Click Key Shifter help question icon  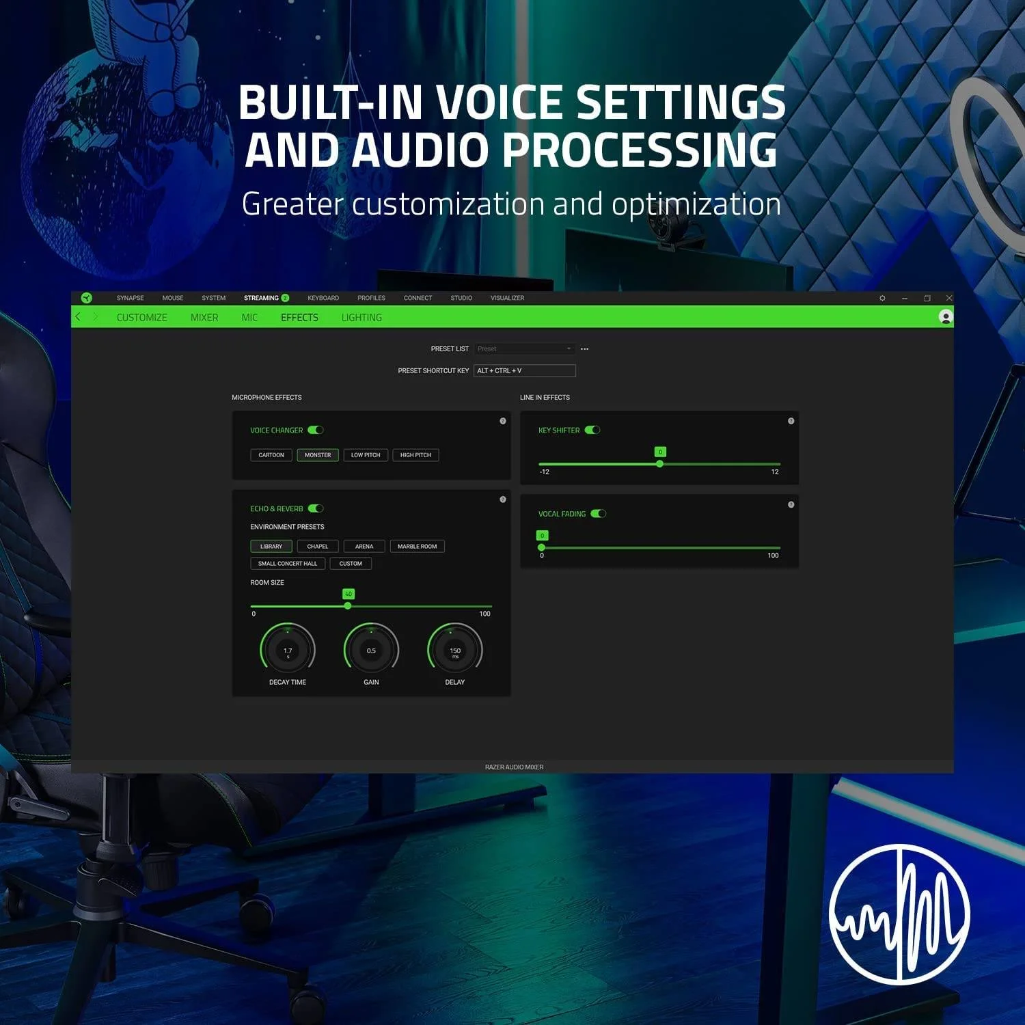pos(791,421)
